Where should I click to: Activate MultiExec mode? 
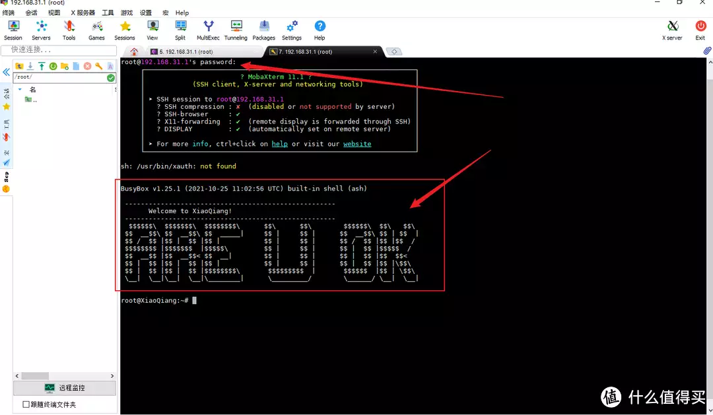pos(208,30)
